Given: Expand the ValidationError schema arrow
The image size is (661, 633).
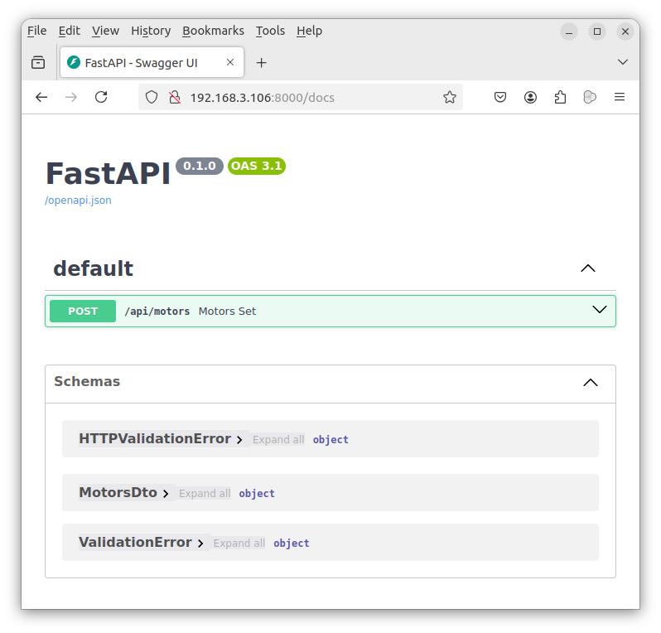Looking at the screenshot, I should click(200, 544).
